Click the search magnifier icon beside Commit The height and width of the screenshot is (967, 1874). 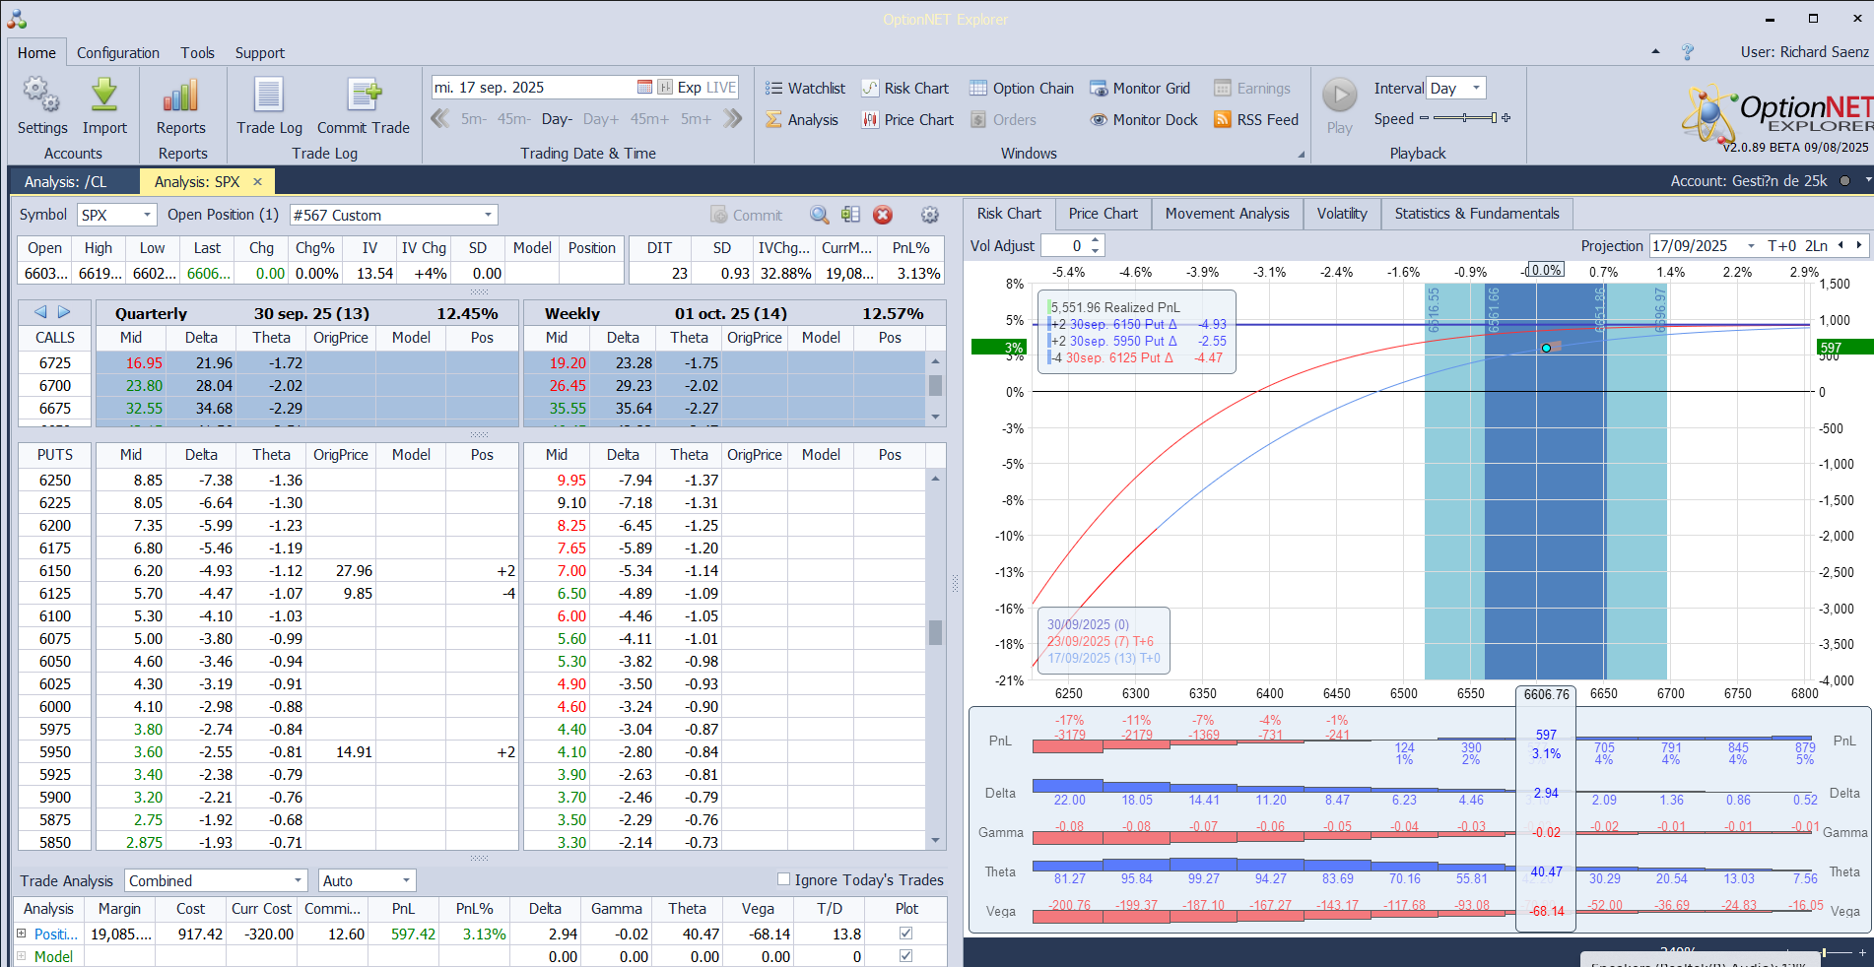[819, 215]
